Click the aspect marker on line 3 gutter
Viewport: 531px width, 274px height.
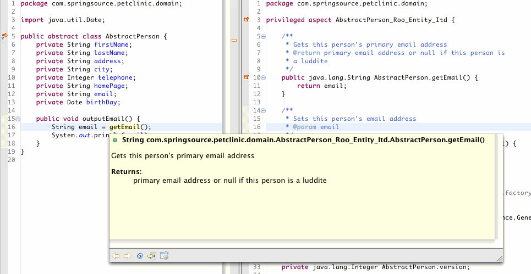(x=247, y=20)
